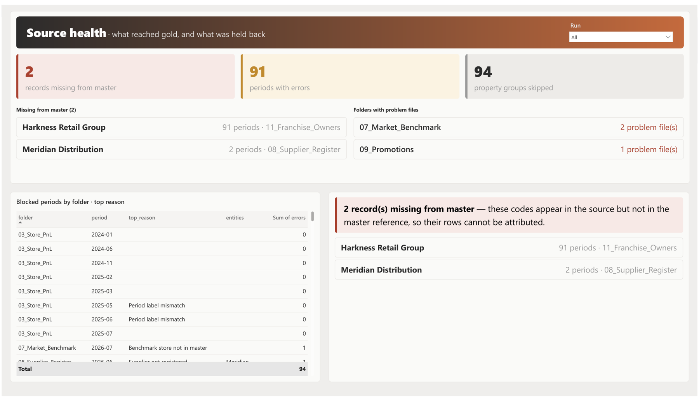Select the 09_Promotions problem folder row
Screen dimensions: 699x401
518,149
